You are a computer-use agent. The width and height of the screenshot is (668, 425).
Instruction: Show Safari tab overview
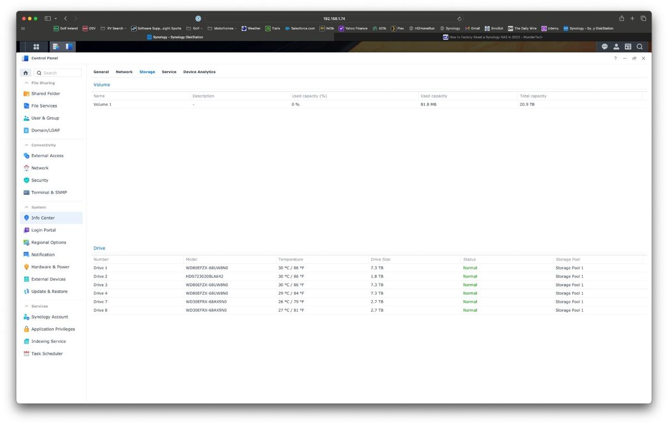click(643, 18)
